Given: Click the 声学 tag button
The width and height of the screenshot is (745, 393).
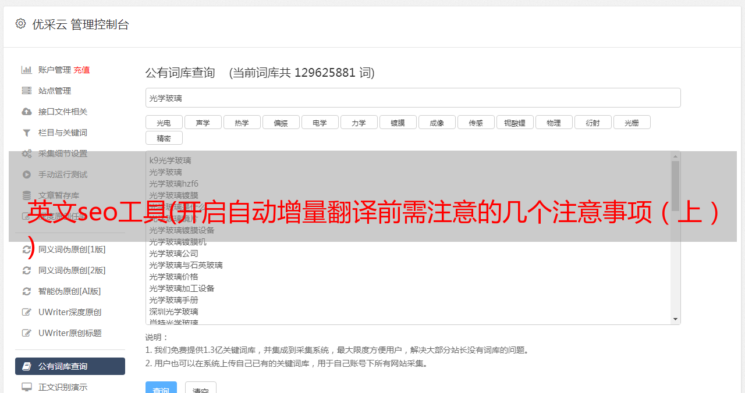Looking at the screenshot, I should pyautogui.click(x=203, y=122).
